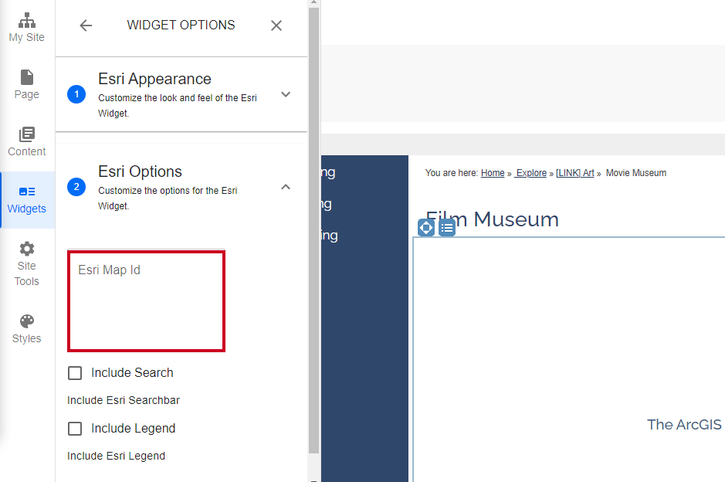
Task: Follow the Explore breadcrumb link
Action: 530,173
